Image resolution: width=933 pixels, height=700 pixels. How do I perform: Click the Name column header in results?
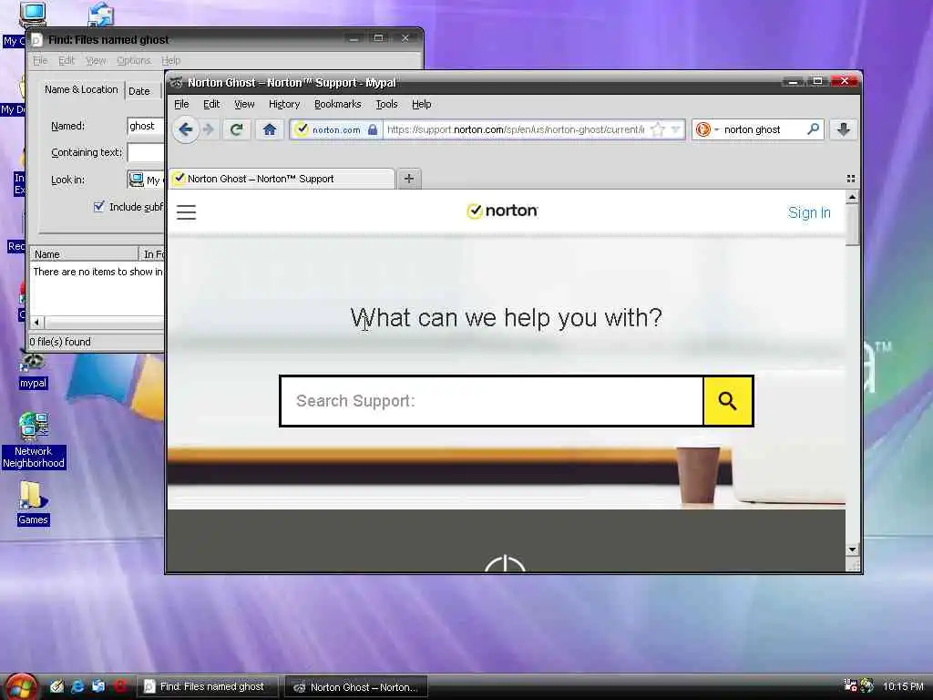coord(84,254)
